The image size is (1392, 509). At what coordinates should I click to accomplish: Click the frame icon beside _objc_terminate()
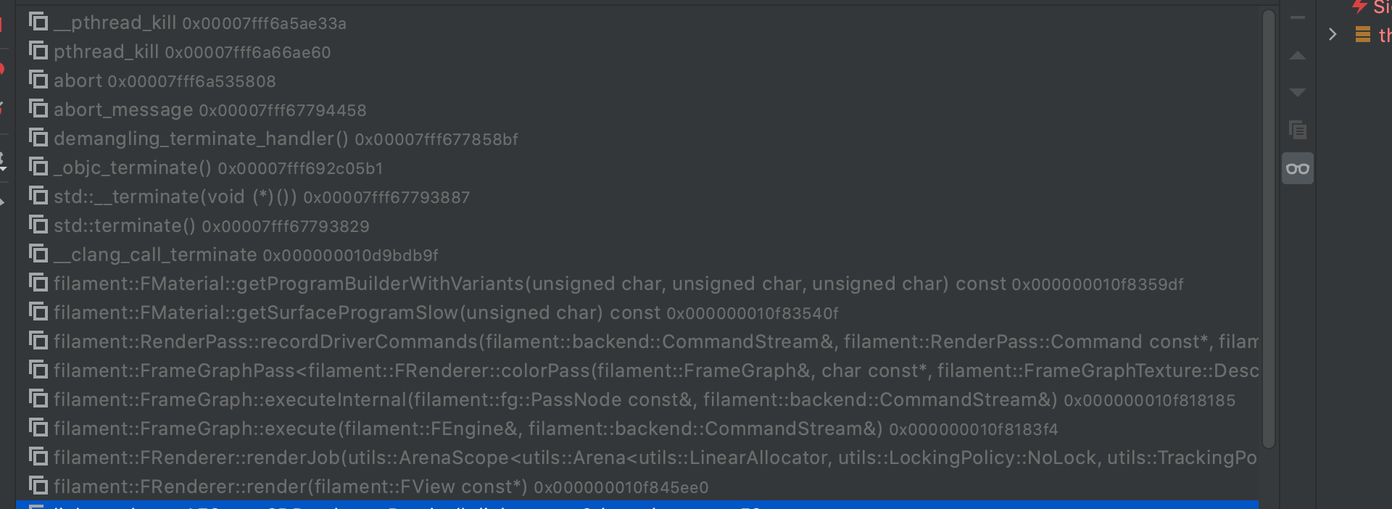click(39, 167)
